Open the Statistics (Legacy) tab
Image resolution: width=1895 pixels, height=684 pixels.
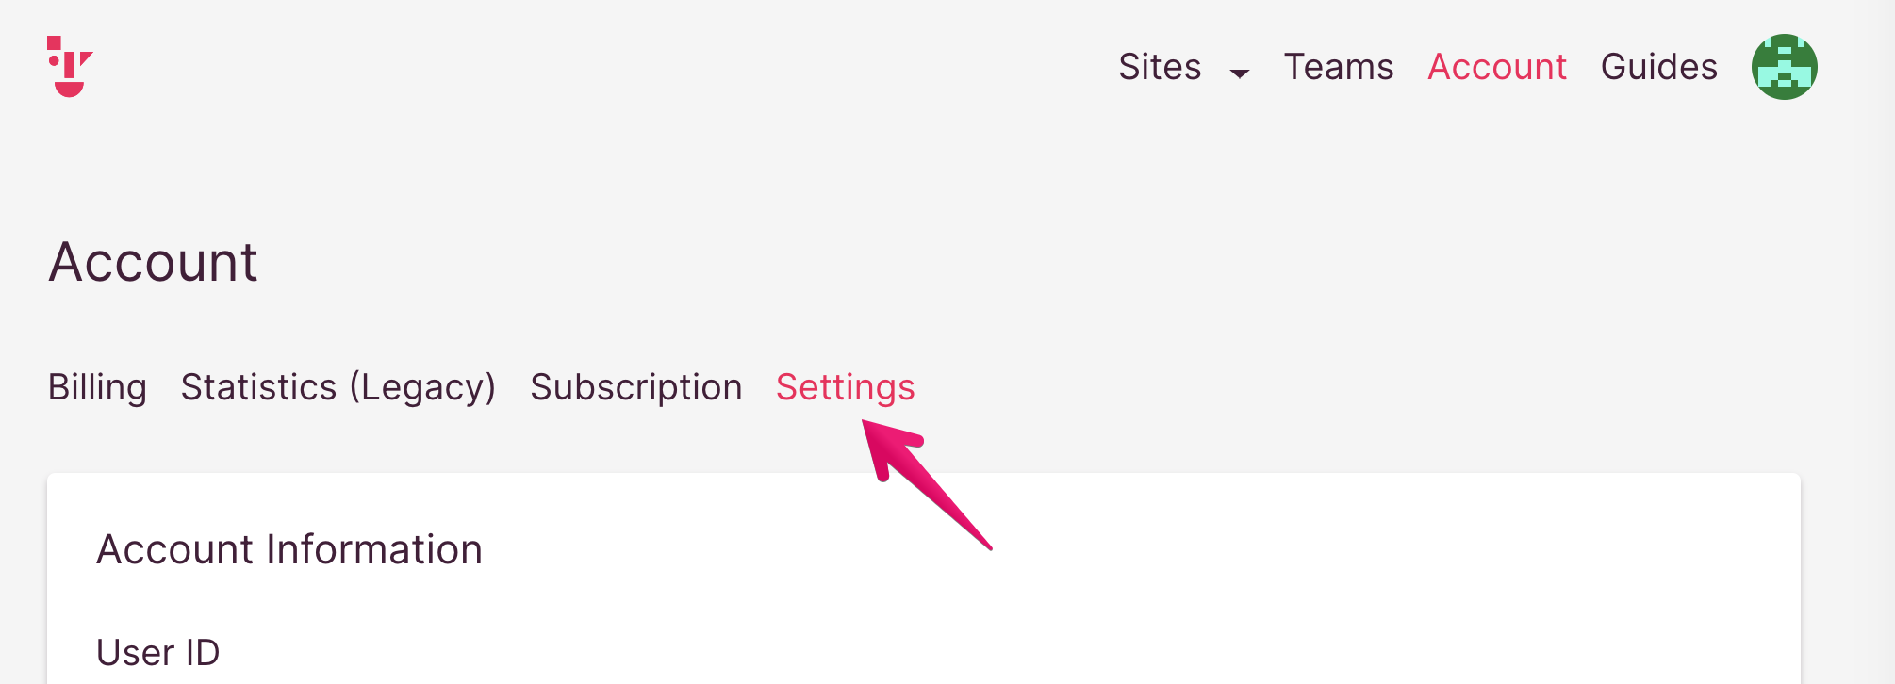tap(338, 387)
